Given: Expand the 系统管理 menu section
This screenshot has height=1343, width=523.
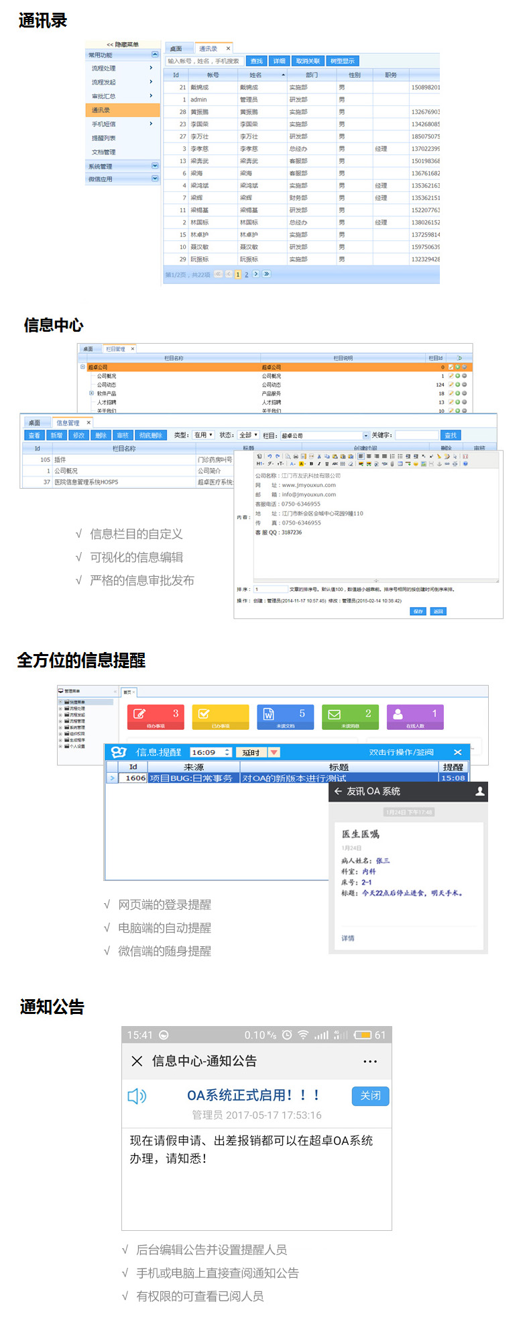Looking at the screenshot, I should click(x=155, y=166).
